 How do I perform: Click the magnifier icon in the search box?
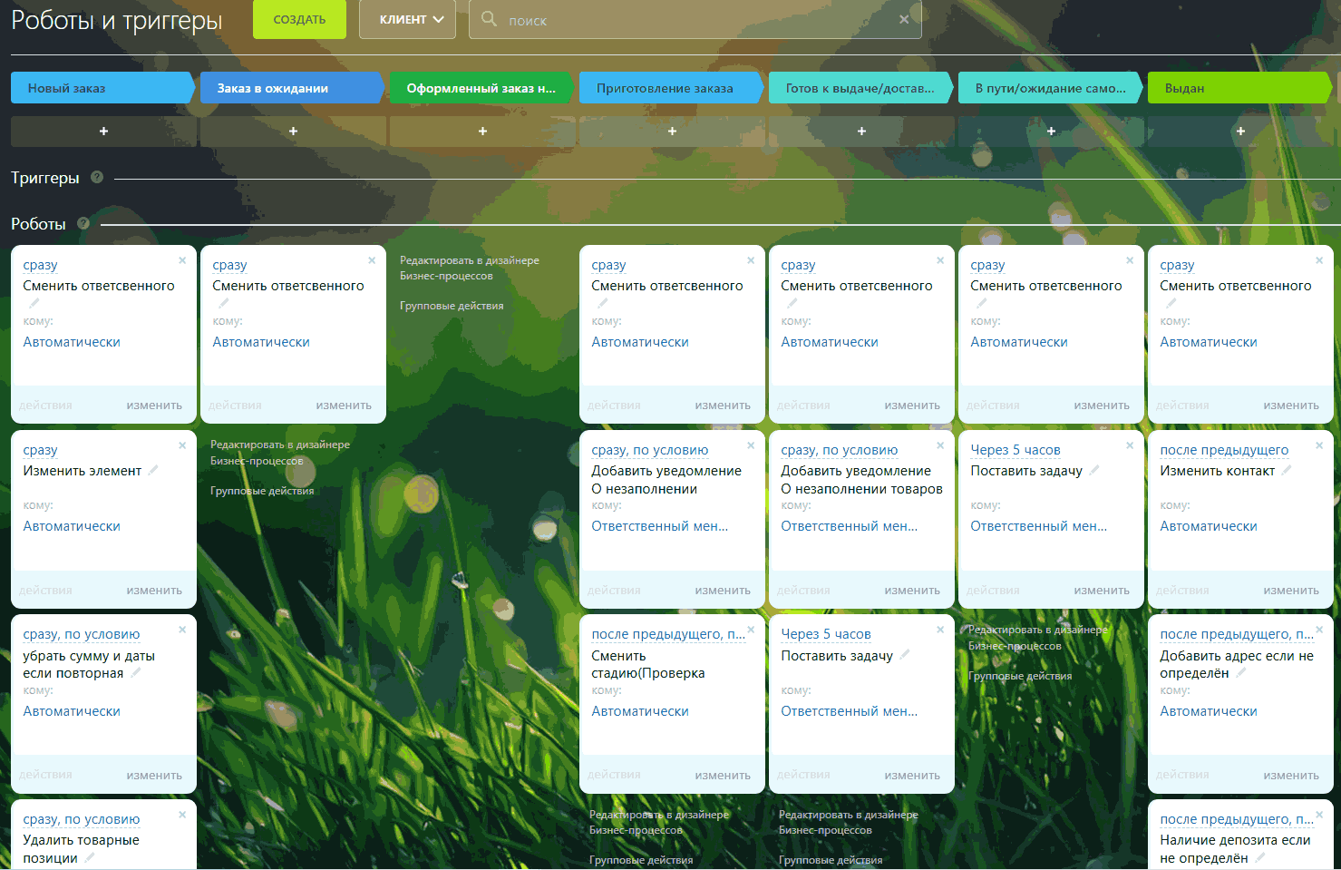point(489,19)
